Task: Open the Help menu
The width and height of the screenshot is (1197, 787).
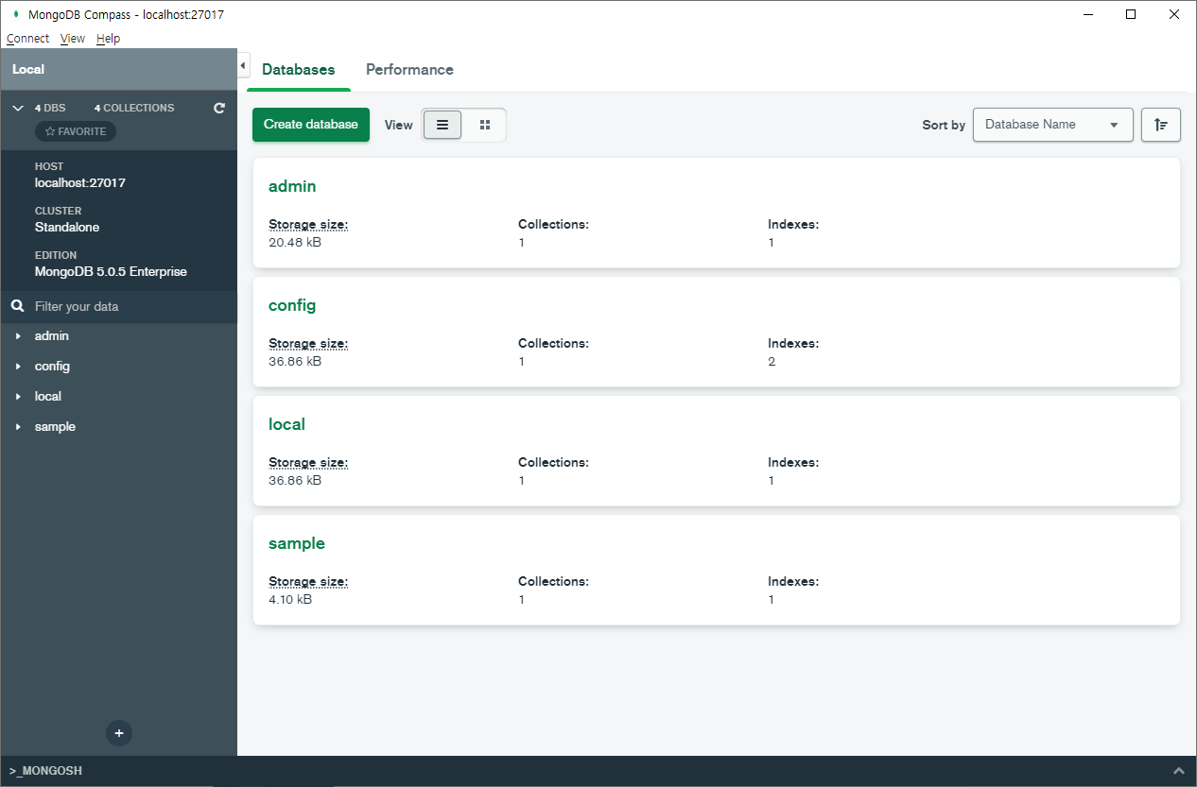Action: [109, 39]
